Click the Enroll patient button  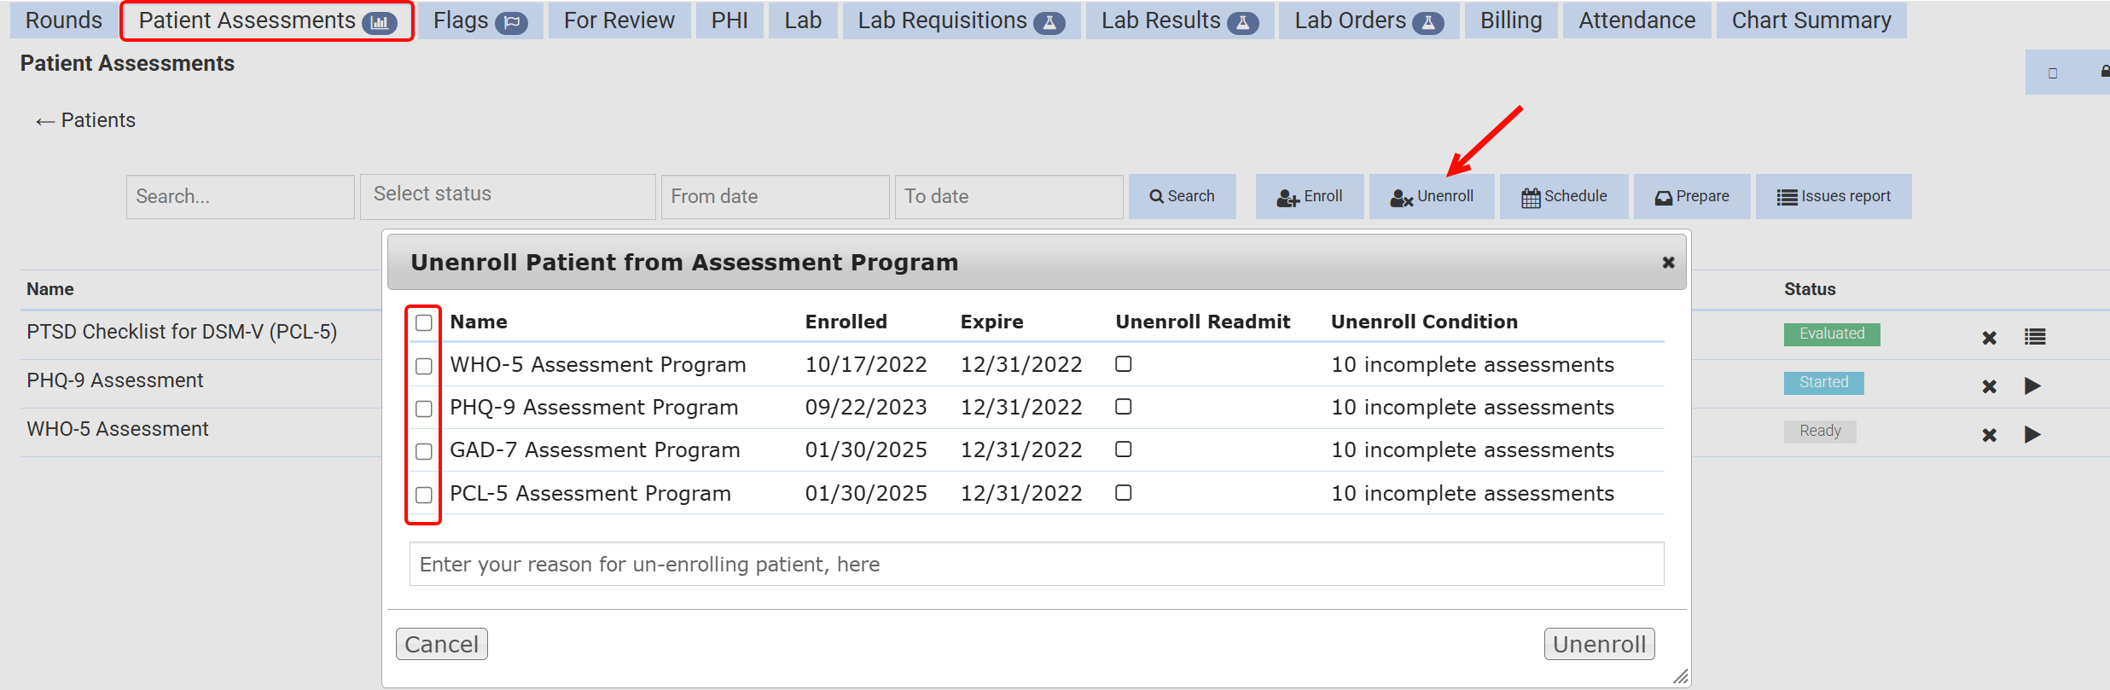[1309, 197]
